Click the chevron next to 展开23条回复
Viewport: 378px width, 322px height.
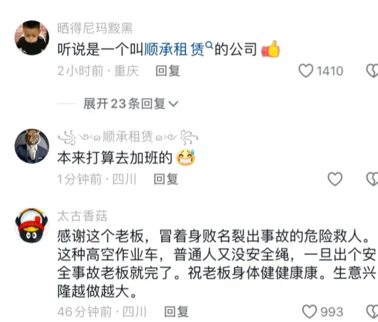click(x=173, y=104)
